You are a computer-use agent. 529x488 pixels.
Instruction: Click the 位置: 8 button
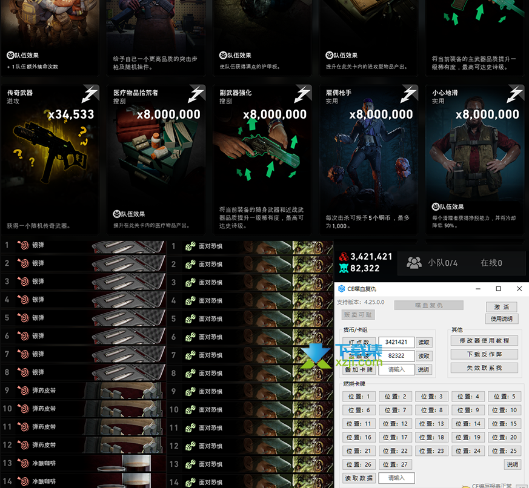[x=431, y=410]
